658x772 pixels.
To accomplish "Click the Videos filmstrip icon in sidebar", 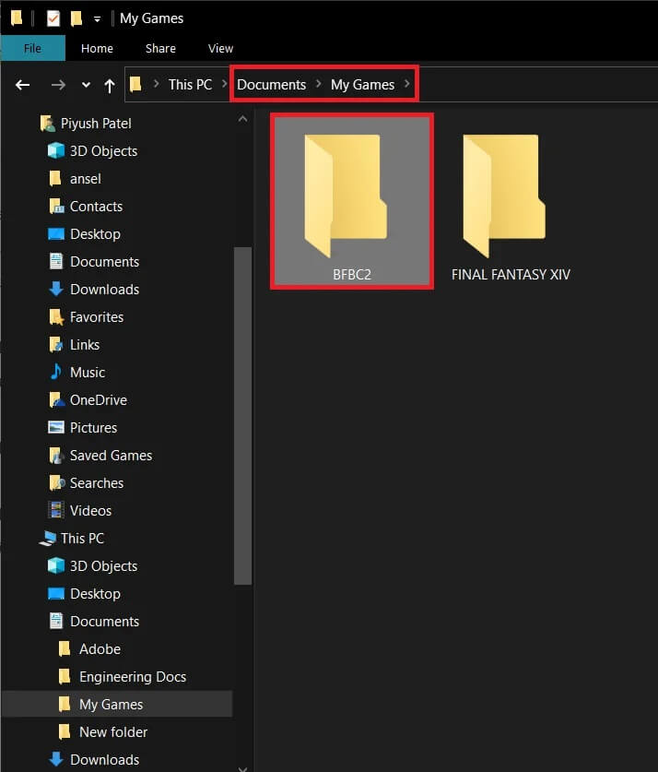I will tap(56, 510).
